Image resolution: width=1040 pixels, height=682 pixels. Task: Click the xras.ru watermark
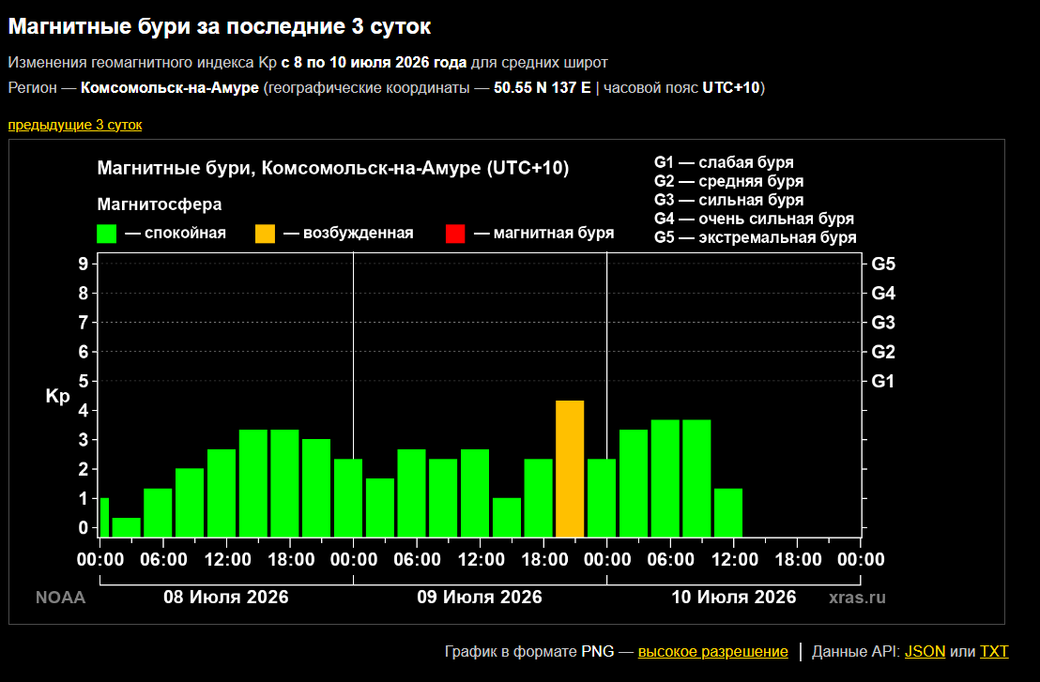(857, 598)
